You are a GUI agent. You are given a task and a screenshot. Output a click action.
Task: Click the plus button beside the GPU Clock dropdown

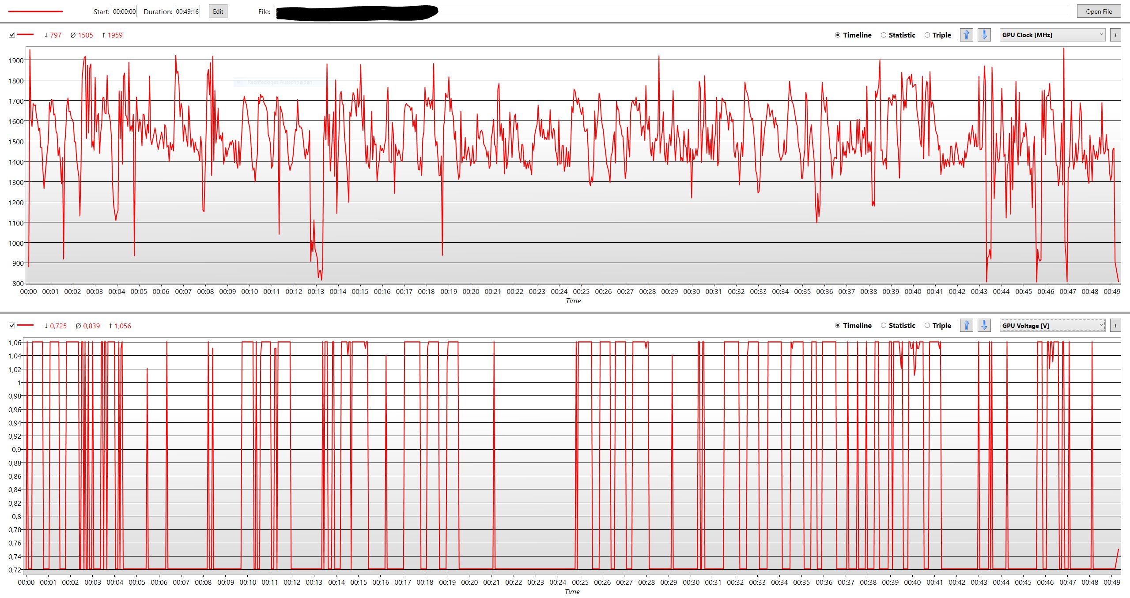(1115, 35)
